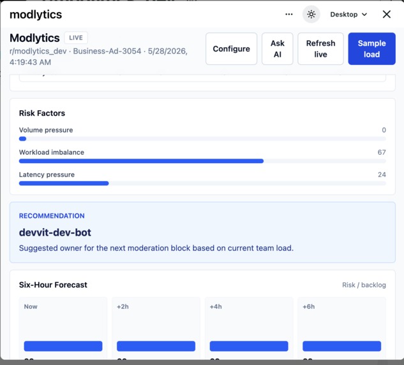The height and width of the screenshot is (365, 404).
Task: Select the Now forecast card
Action: pos(63,328)
